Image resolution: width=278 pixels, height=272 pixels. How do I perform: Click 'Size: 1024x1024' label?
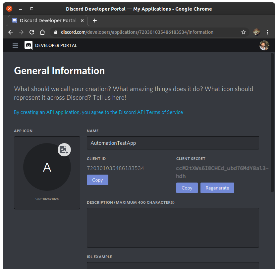click(47, 199)
